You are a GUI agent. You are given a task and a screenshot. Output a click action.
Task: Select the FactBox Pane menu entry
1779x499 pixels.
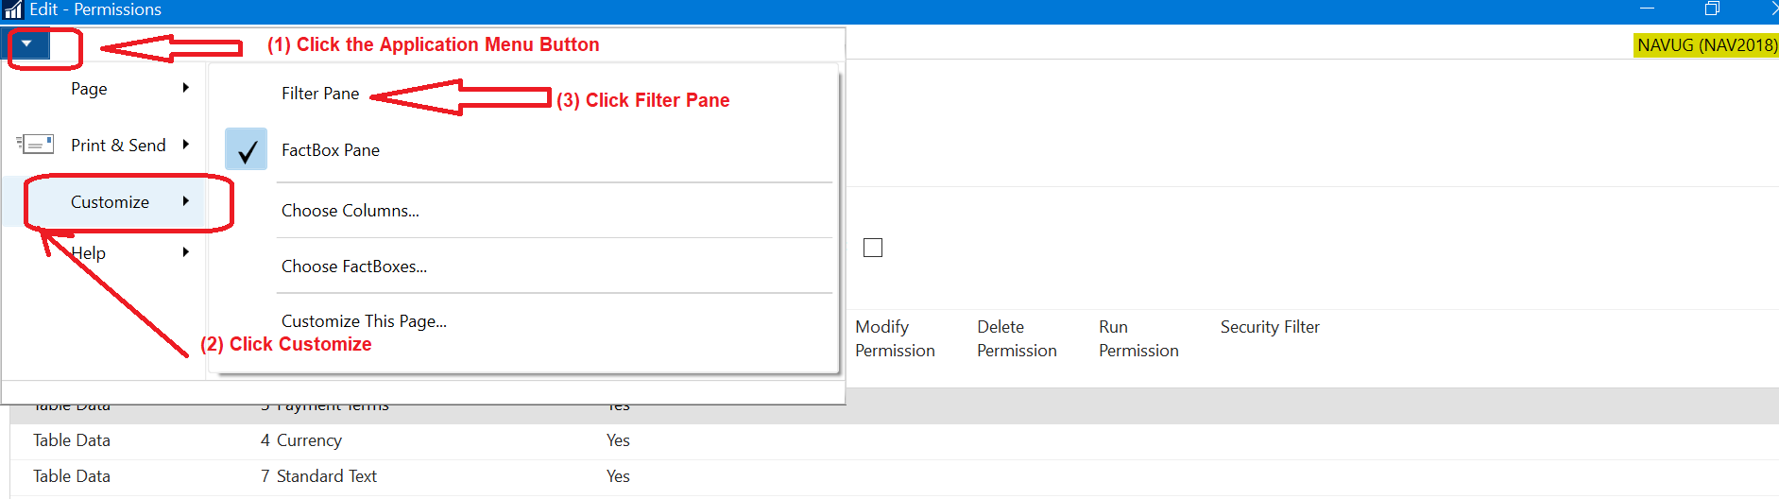pos(331,150)
